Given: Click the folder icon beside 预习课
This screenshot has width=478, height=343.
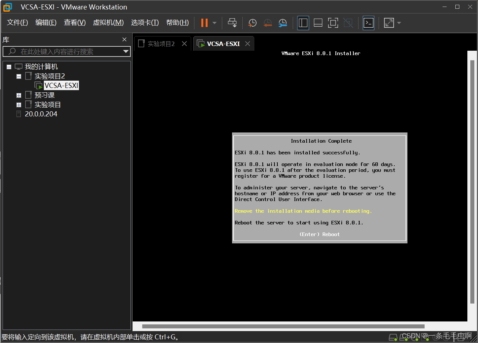Looking at the screenshot, I should click(x=29, y=95).
